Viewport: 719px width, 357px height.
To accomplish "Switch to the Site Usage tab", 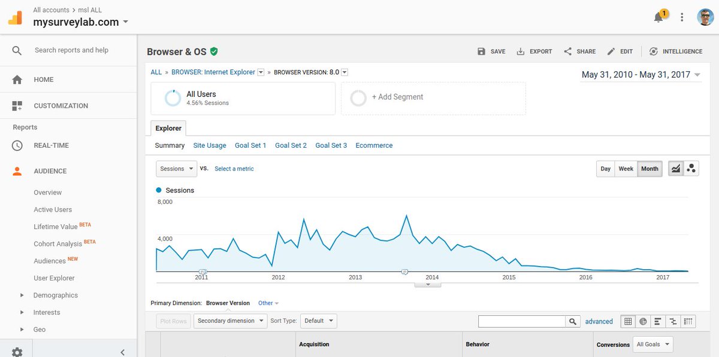I will (x=210, y=145).
